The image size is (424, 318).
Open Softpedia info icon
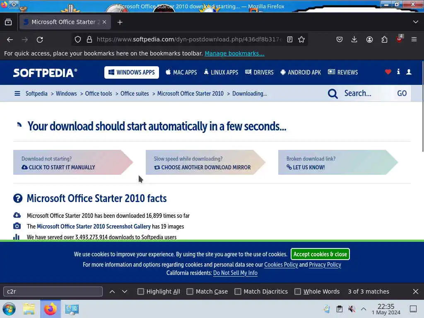pyautogui.click(x=398, y=72)
